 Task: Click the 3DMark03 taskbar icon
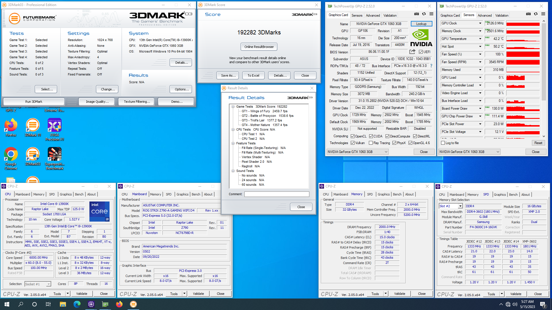133,304
